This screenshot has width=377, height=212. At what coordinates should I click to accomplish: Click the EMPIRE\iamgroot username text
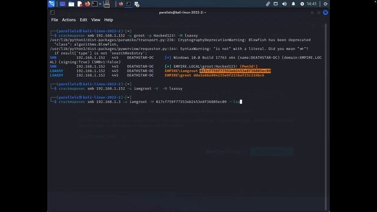click(181, 71)
